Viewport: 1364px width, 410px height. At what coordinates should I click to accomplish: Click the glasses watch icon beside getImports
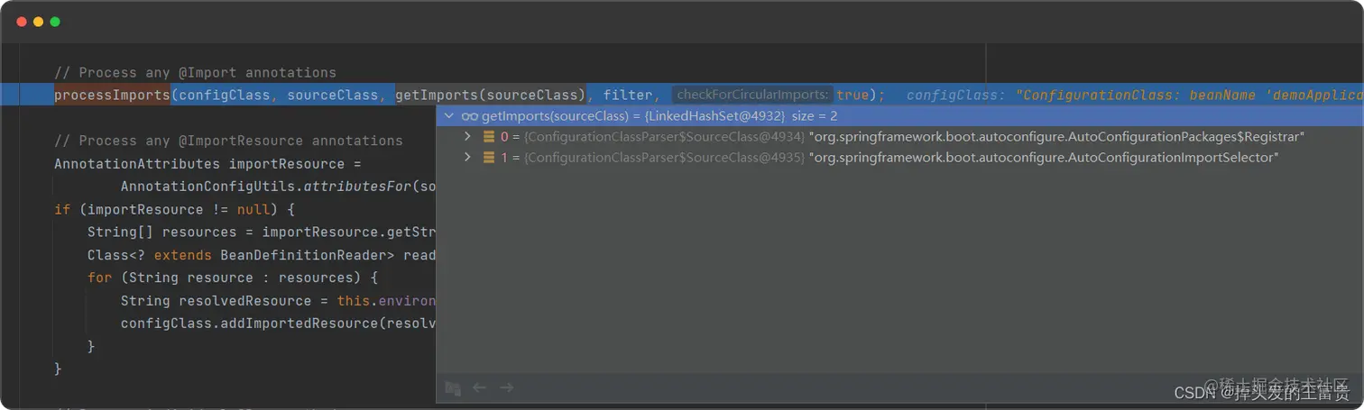[x=469, y=116]
